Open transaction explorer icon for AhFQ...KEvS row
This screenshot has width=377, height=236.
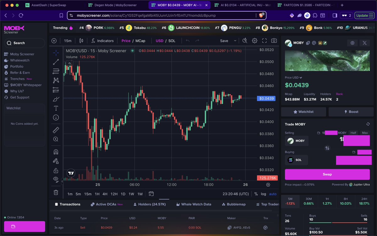(x=265, y=227)
